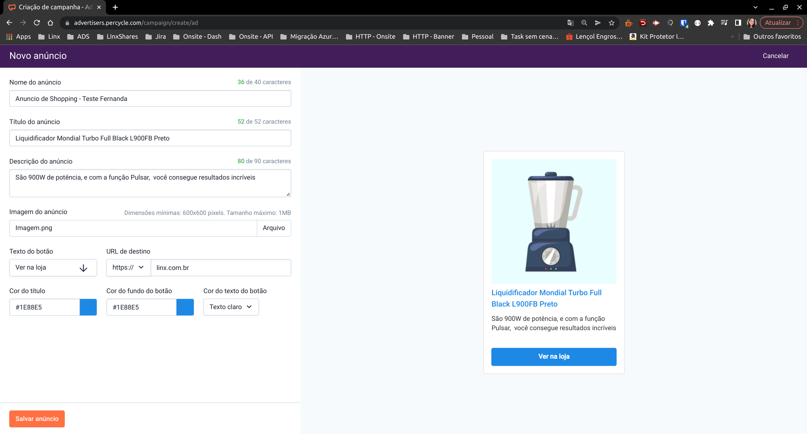Bookmark this page with the star icon

pos(612,23)
